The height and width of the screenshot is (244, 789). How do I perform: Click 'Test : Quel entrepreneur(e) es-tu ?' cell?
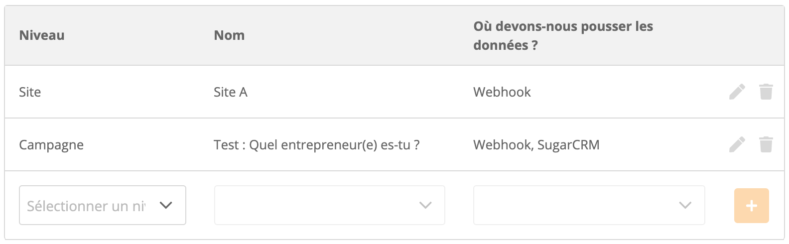tap(316, 145)
